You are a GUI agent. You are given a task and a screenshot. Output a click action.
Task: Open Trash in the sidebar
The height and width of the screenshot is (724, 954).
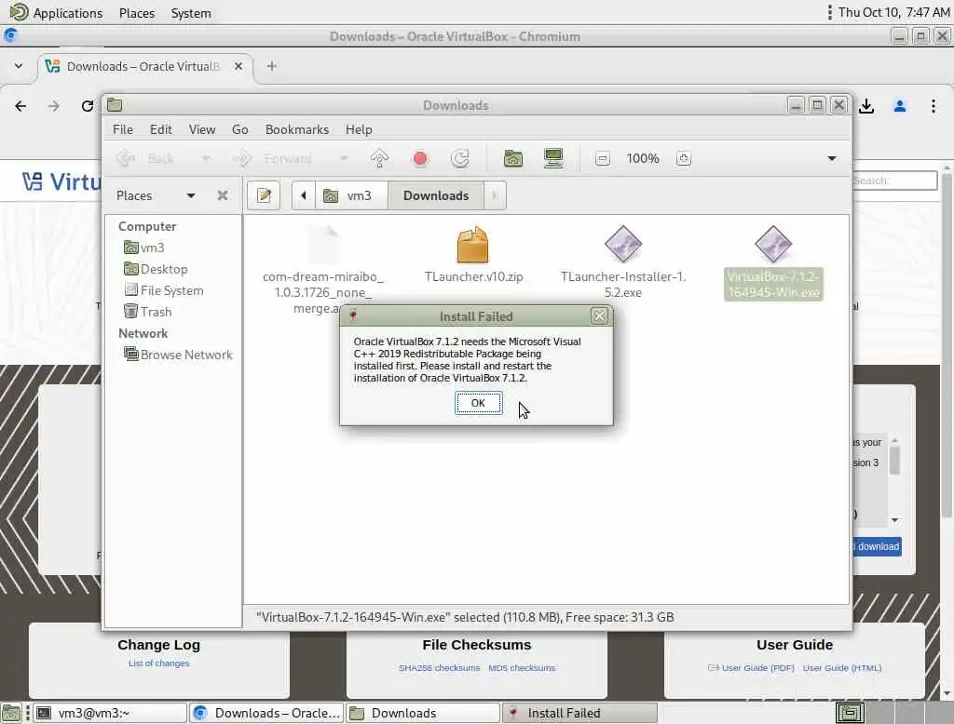coord(148,312)
